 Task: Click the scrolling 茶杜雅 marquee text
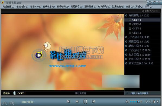pyautogui.click(x=151, y=11)
